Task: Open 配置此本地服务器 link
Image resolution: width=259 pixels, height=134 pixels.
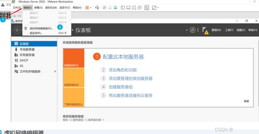Action: click(x=123, y=57)
